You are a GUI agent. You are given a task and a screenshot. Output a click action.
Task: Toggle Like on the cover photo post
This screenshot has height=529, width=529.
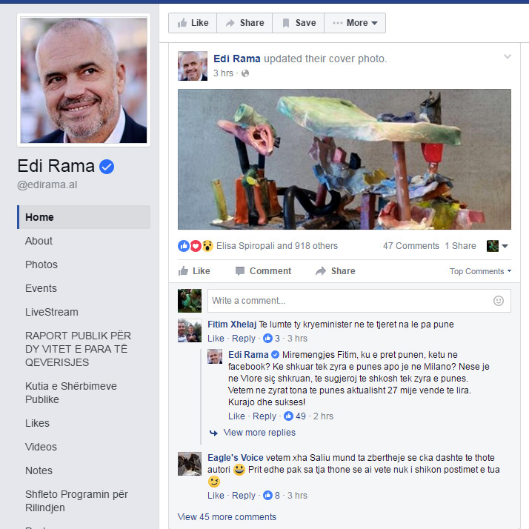point(194,271)
